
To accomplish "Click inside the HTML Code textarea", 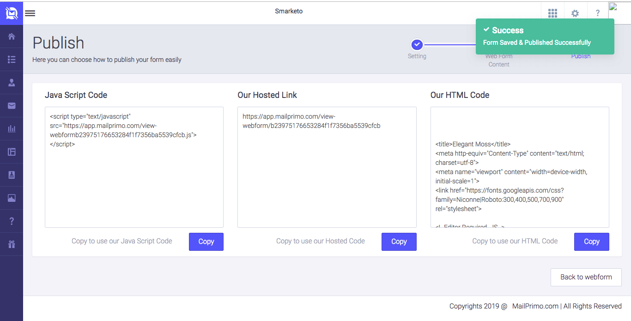I will (520, 167).
